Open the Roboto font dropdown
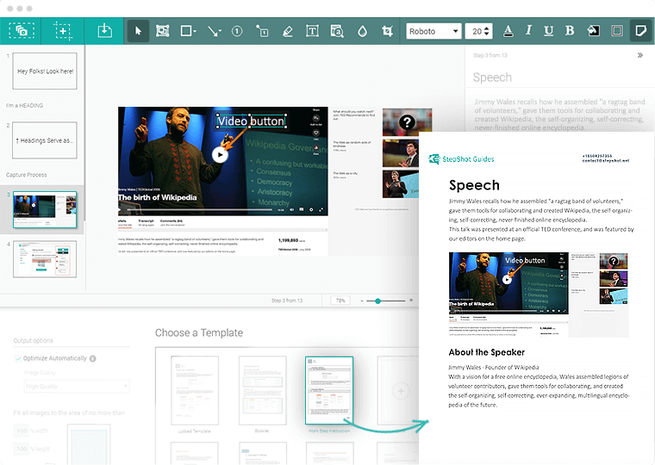Viewport: 655px width, 465px height. (434, 31)
